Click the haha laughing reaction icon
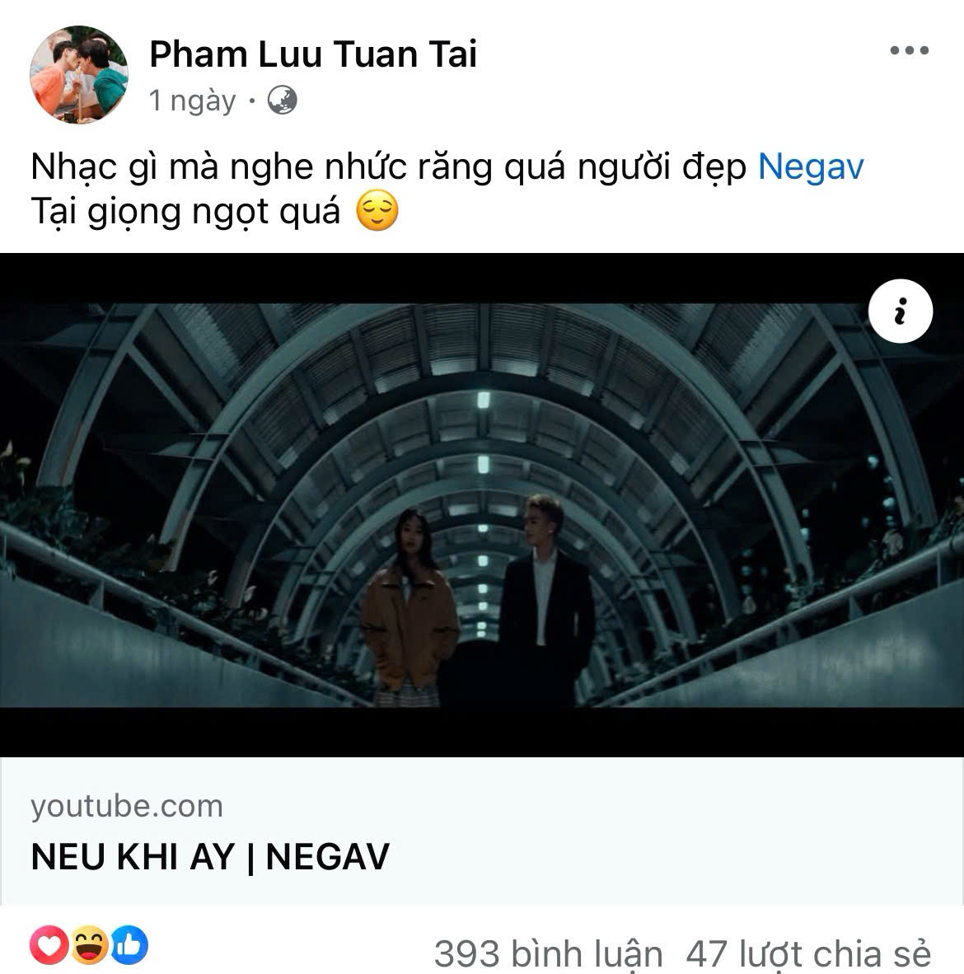Viewport: 964px width, 974px height. click(90, 944)
